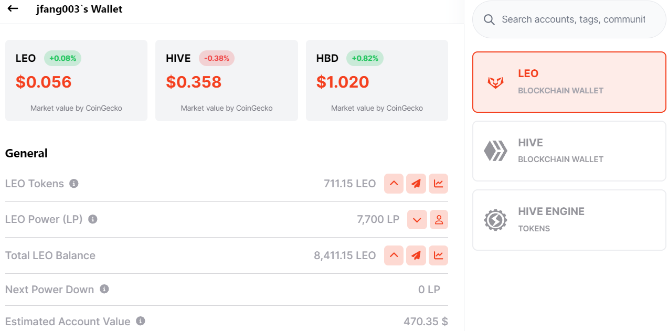The image size is (668, 331).
Task: Open the HIVE ENGINE Tokens wallet
Action: click(569, 220)
